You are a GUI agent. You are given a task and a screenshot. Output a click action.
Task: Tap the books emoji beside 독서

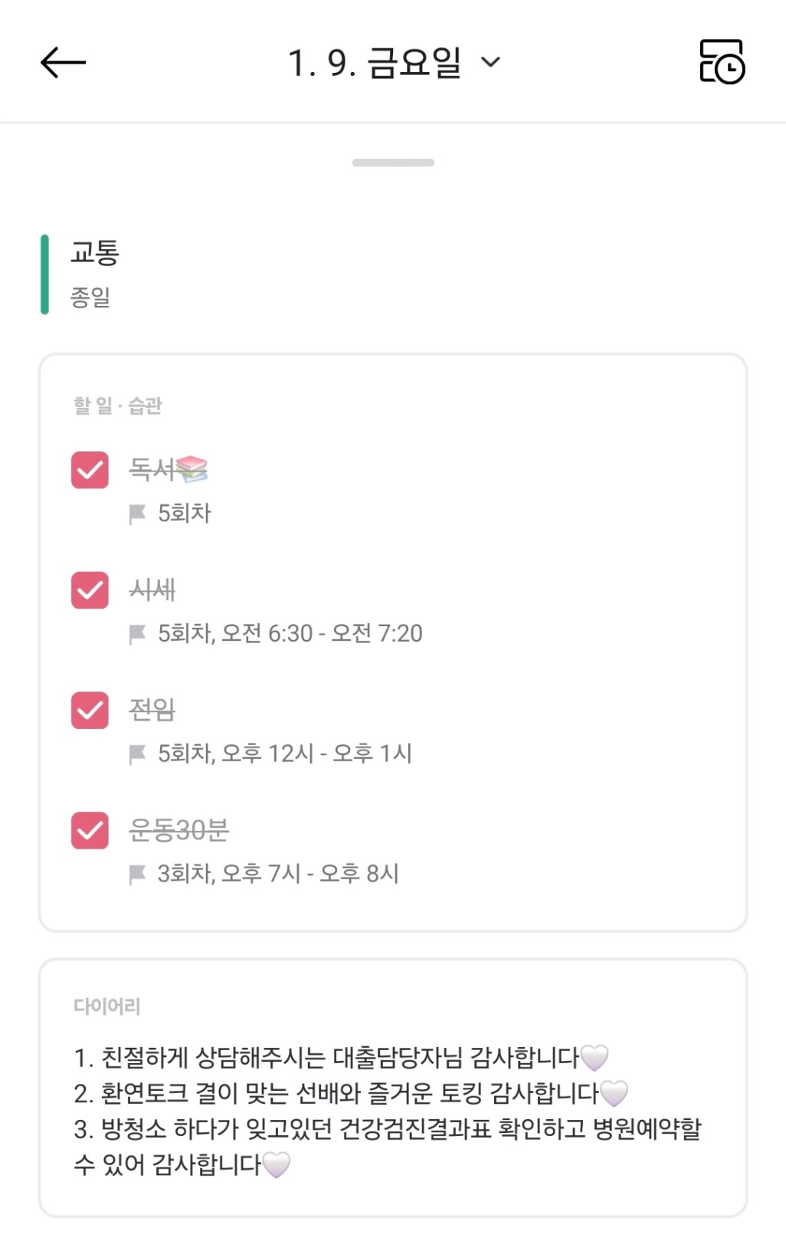click(x=191, y=468)
